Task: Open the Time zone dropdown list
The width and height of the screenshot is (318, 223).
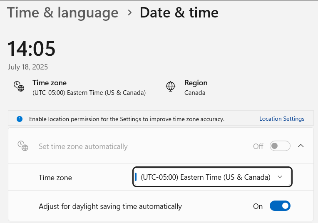Action: (x=212, y=177)
